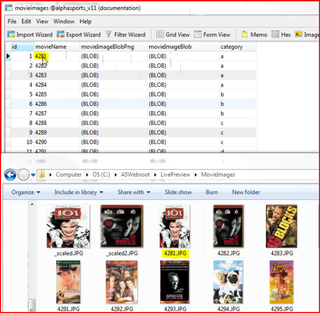
Task: Open the Organize dropdown
Action: pos(26,192)
